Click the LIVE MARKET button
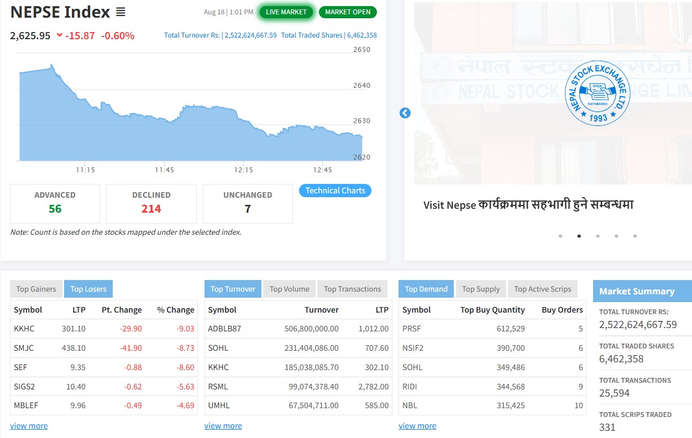This screenshot has width=692, height=438. pyautogui.click(x=286, y=12)
